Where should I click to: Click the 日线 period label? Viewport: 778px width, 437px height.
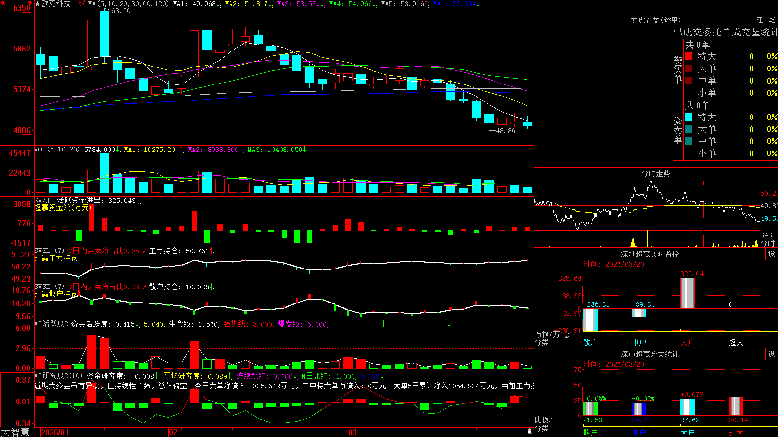tap(78, 4)
